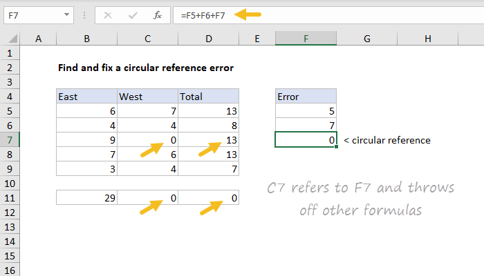Select cell D11 showing 0

(x=209, y=198)
